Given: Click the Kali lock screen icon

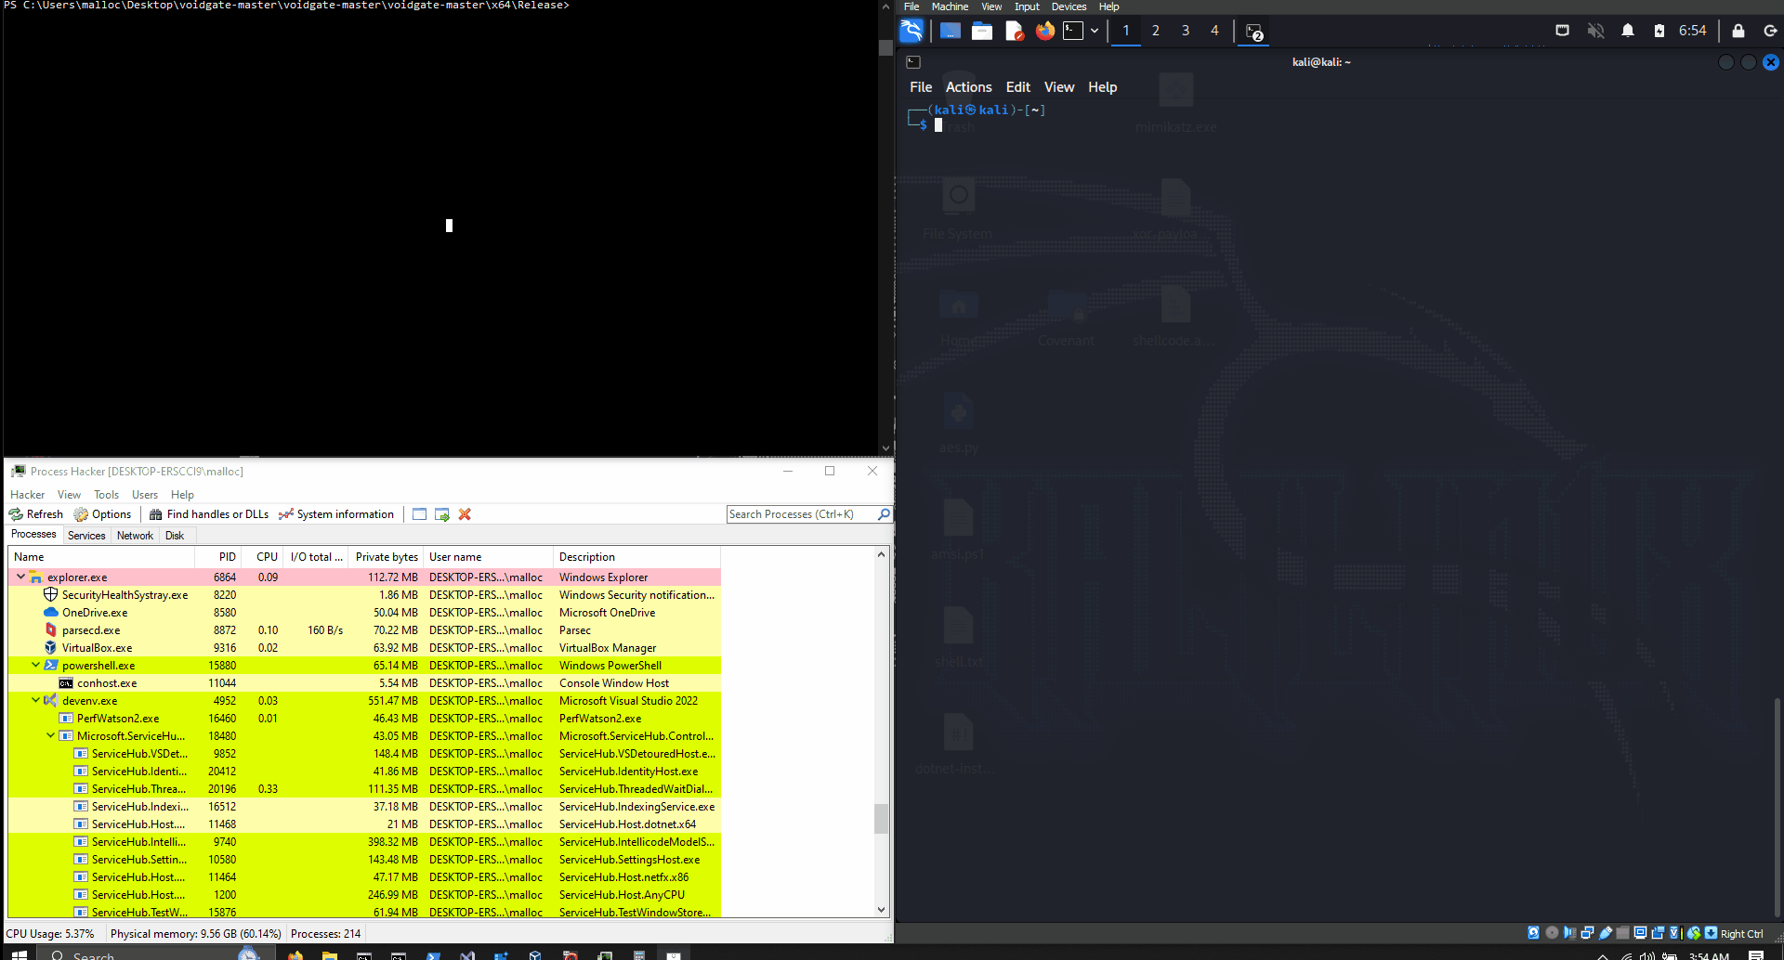Looking at the screenshot, I should click(x=1738, y=31).
